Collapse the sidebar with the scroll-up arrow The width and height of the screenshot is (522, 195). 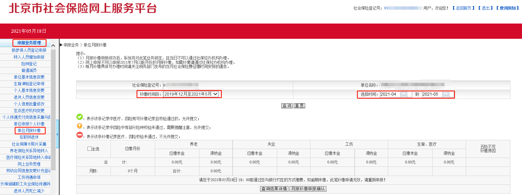pyautogui.click(x=53, y=46)
